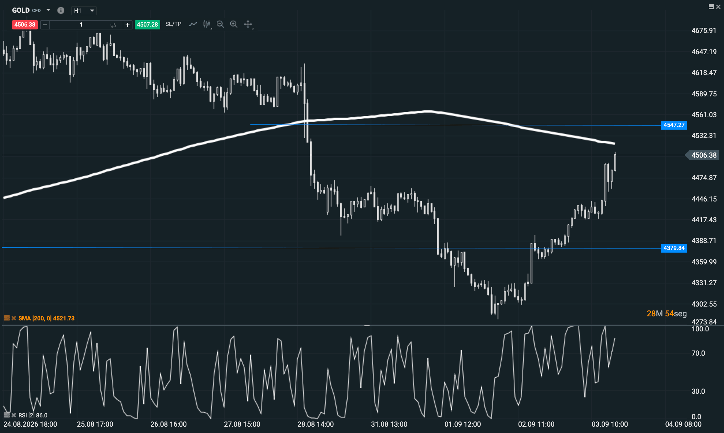Increase the trade volume with plus
The width and height of the screenshot is (724, 433).
coord(128,25)
